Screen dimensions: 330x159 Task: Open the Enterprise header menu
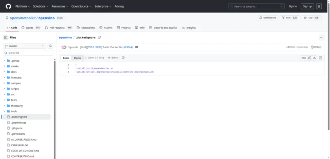pyautogui.click(x=103, y=6)
